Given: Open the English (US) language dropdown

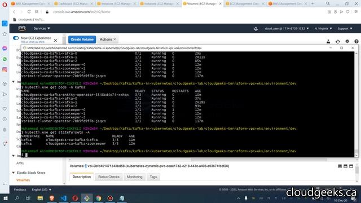Looking at the screenshot, I should pyautogui.click(x=41, y=189).
